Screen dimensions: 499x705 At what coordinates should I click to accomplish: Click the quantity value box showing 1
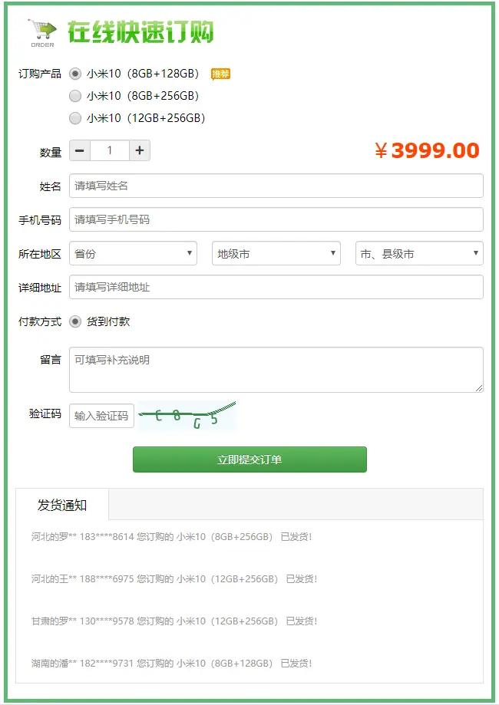click(109, 150)
